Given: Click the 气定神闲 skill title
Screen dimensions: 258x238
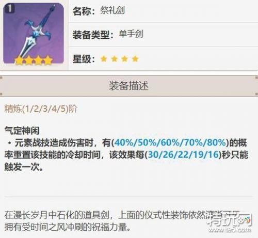Looking at the screenshot, I should coord(22,130).
